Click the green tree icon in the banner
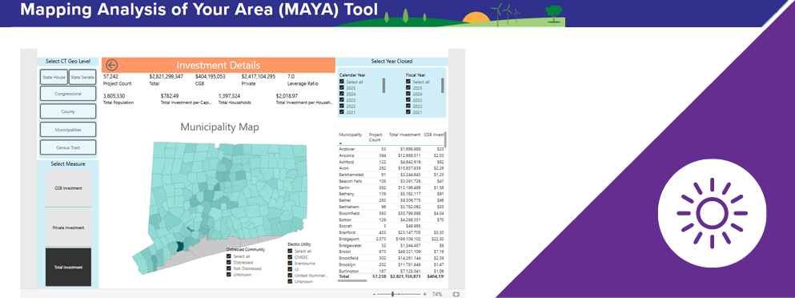The width and height of the screenshot is (795, 298). coord(554,12)
